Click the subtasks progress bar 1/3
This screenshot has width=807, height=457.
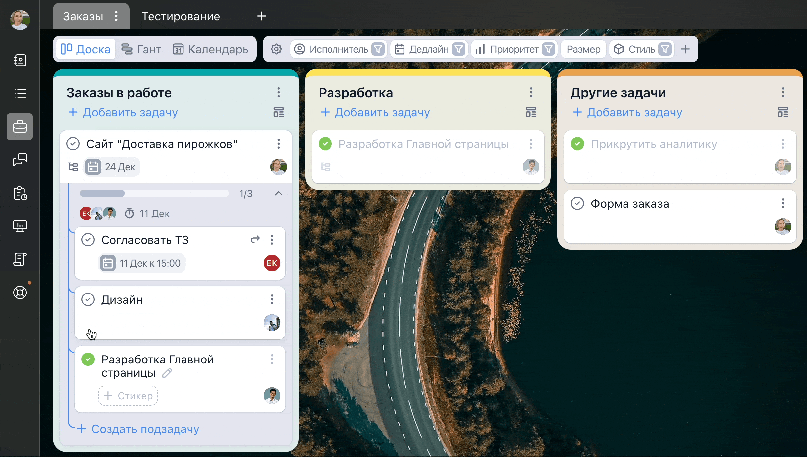pos(154,193)
